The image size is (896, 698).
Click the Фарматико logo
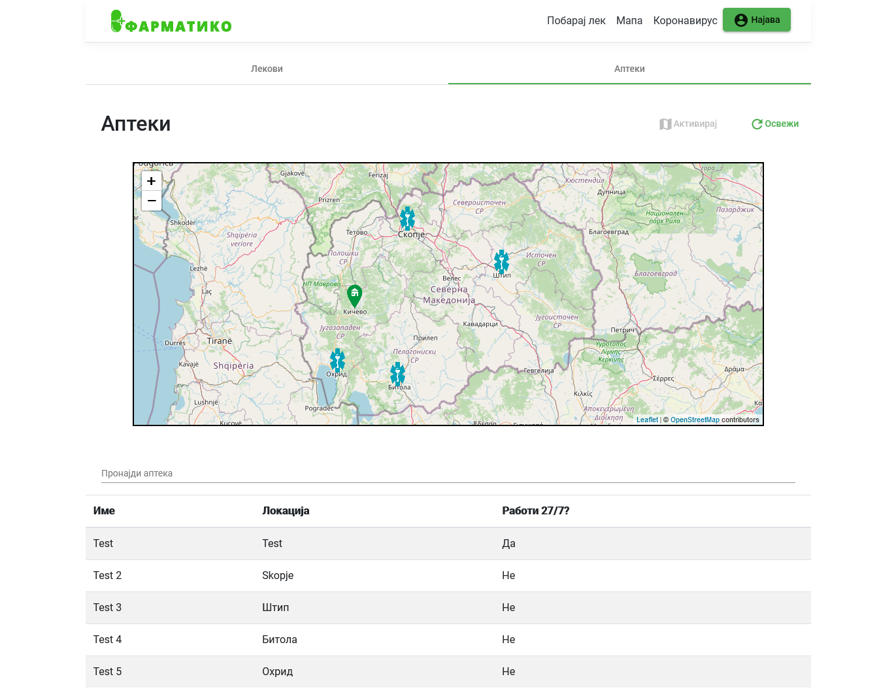[x=171, y=22]
